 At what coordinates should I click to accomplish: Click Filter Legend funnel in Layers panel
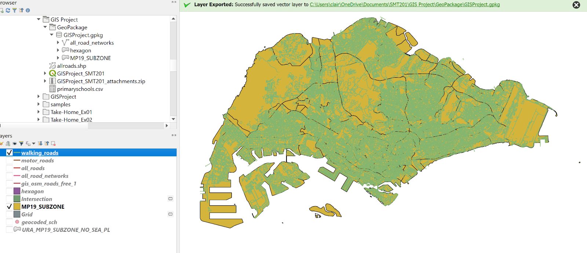click(x=21, y=144)
